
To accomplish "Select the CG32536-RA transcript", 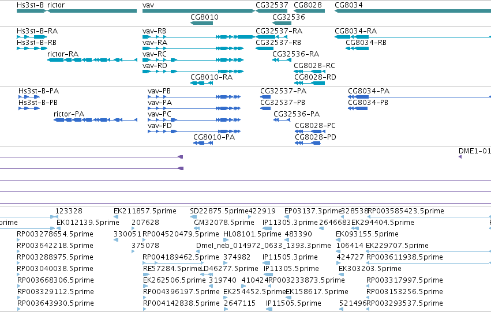I will point(282,60).
